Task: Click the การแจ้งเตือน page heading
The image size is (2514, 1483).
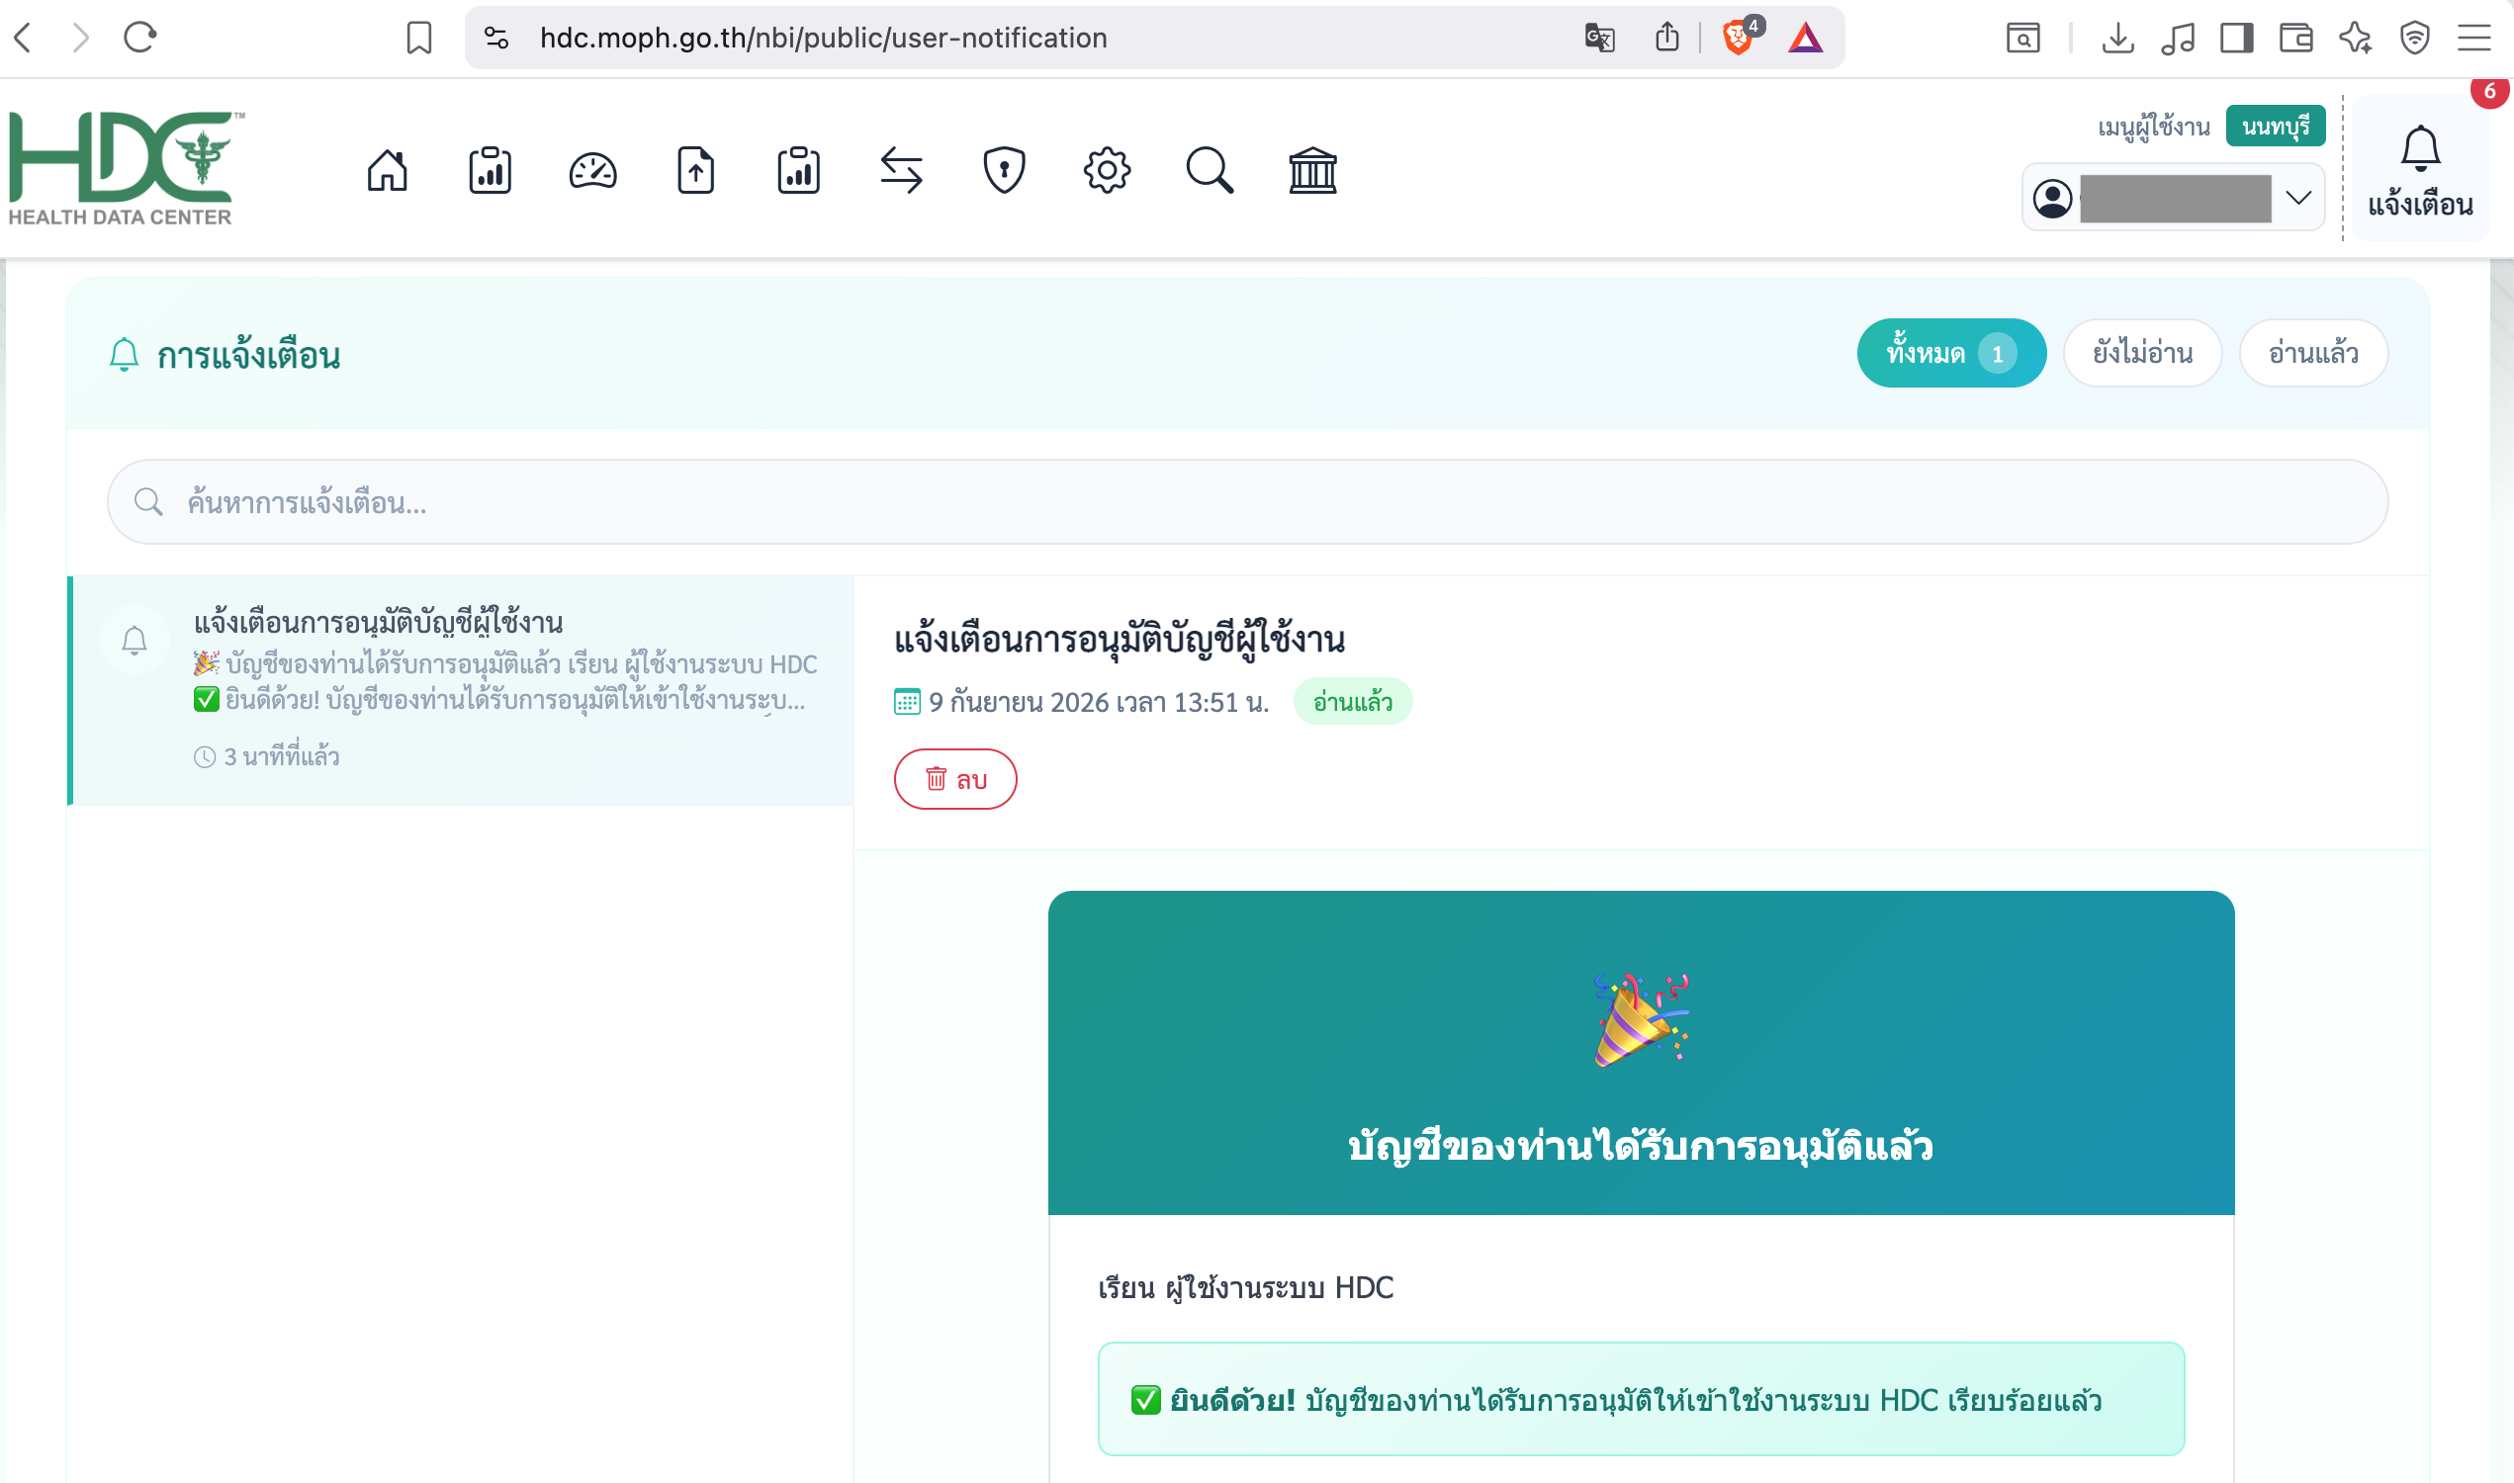Action: point(248,356)
